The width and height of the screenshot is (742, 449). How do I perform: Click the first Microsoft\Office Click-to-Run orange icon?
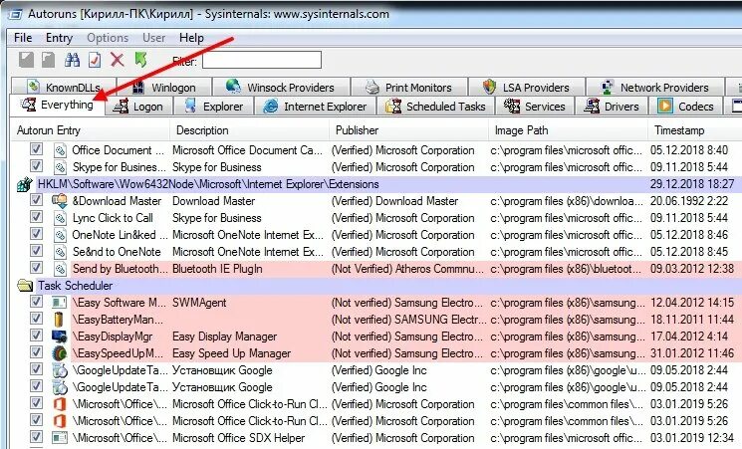(x=60, y=404)
